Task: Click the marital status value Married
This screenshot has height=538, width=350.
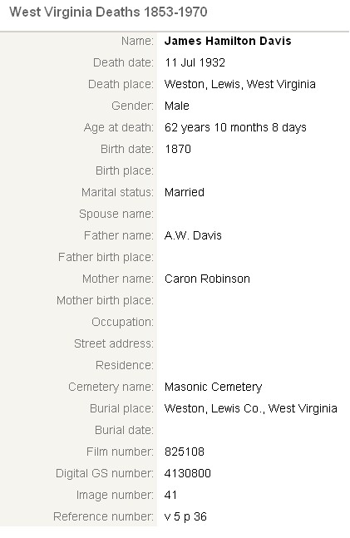Action: [x=185, y=192]
